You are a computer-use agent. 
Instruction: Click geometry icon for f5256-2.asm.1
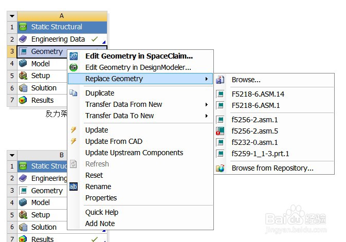coord(220,120)
